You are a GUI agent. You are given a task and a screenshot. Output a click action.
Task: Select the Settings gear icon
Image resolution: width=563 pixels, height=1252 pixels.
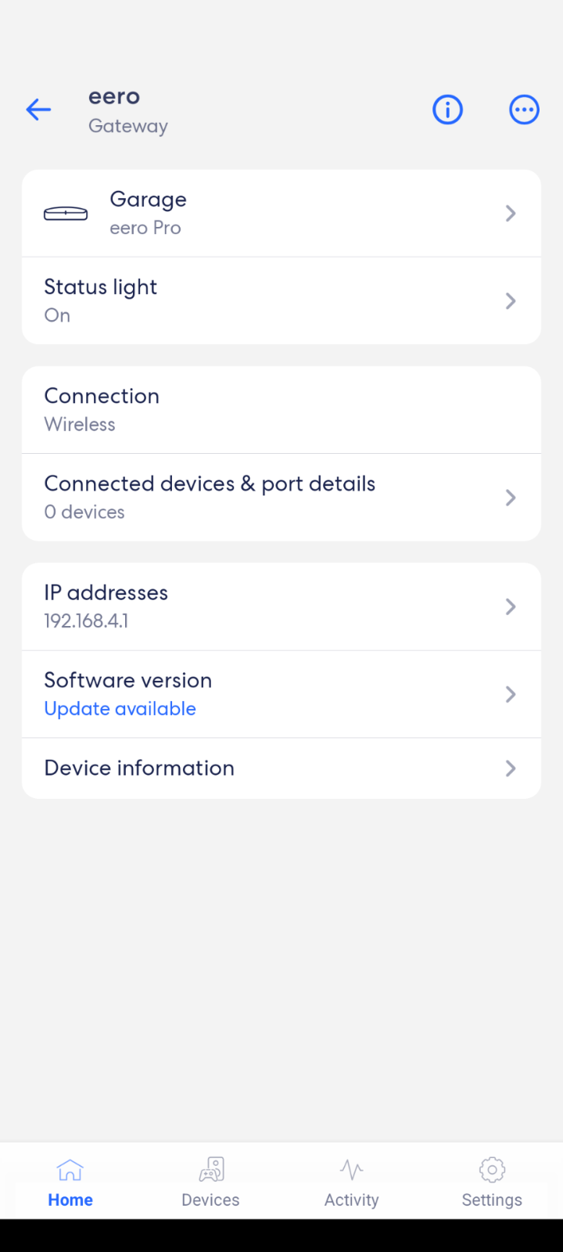(x=492, y=1170)
